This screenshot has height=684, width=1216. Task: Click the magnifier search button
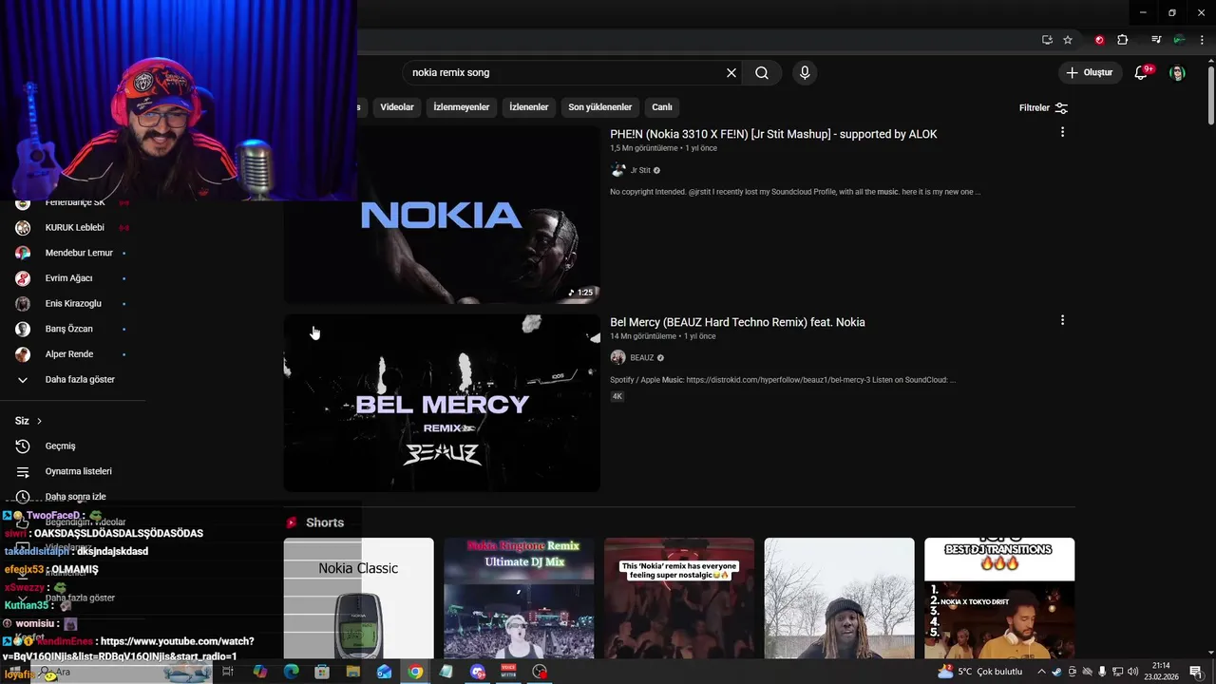762,73
